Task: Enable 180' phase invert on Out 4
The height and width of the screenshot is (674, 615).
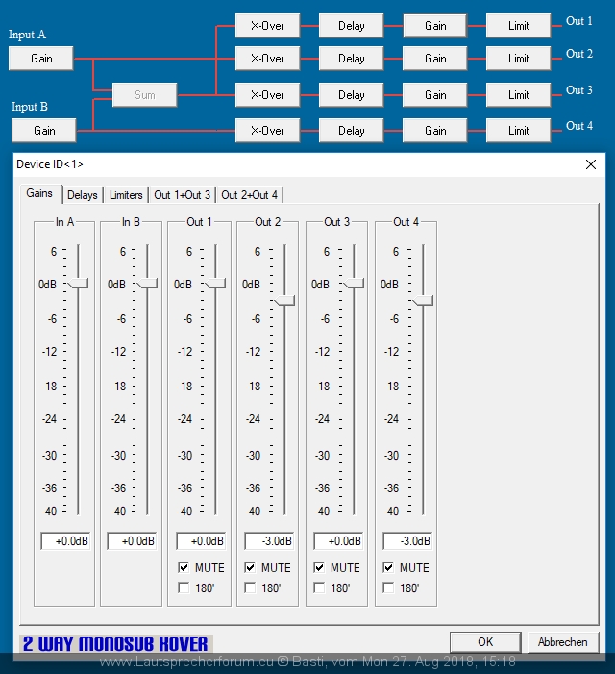Action: click(x=389, y=587)
